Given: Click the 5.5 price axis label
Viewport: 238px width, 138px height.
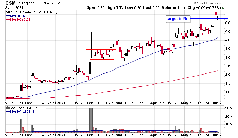Looking at the screenshot, I should click(228, 14).
